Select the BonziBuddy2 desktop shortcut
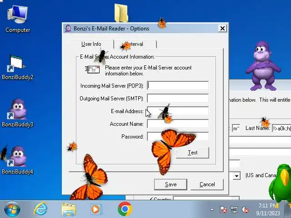Viewport: 291px width, 218px height. point(17,67)
